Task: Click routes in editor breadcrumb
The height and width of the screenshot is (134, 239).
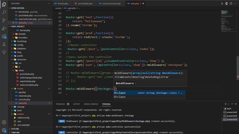Action: coord(58,8)
